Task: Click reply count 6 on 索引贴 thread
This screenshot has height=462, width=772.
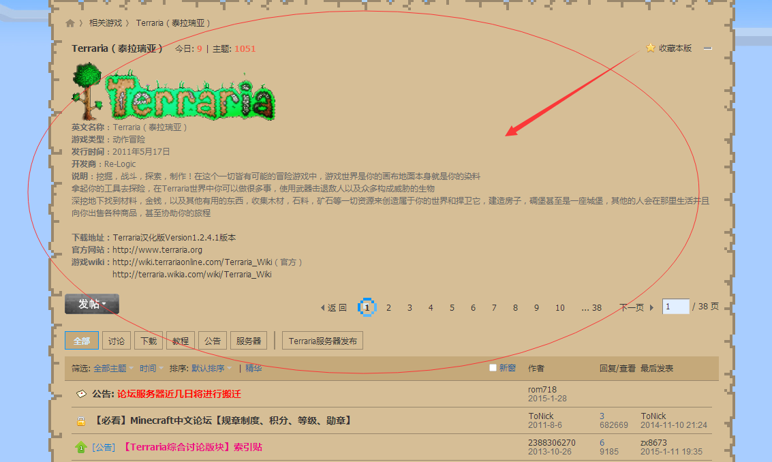Action: pos(602,443)
